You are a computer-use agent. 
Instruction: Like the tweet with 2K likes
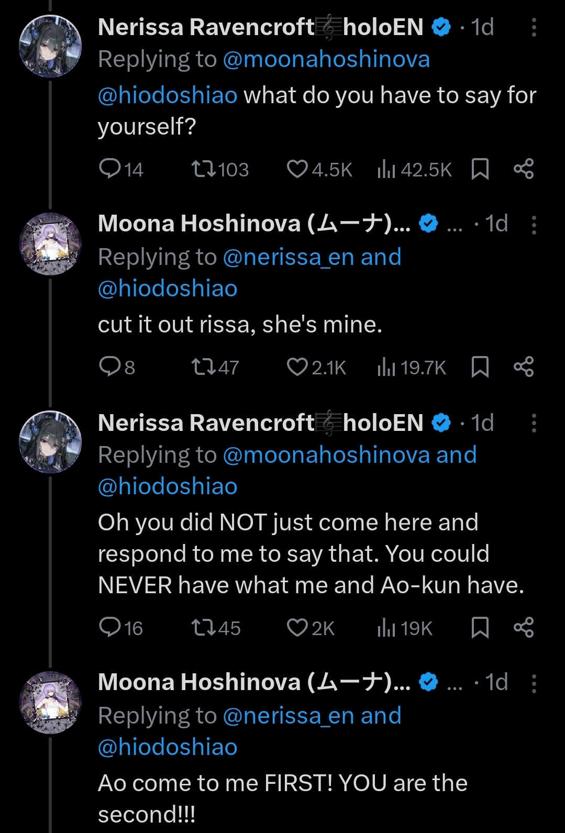pos(297,628)
